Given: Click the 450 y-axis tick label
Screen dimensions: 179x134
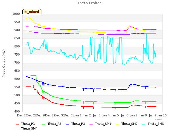Looking at the screenshot, I should [17, 104].
